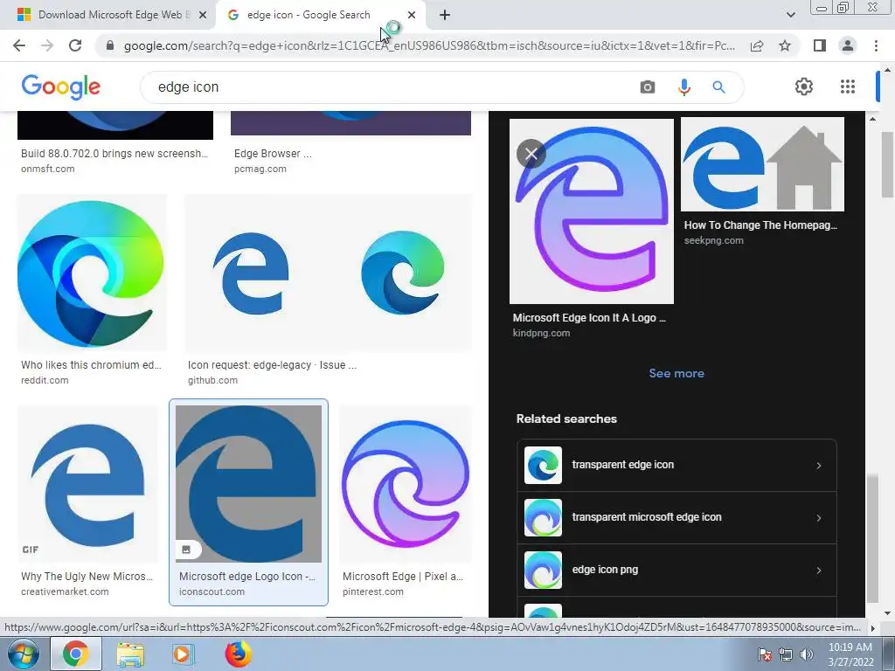Search by image with camera icon
895x671 pixels.
[x=648, y=86]
